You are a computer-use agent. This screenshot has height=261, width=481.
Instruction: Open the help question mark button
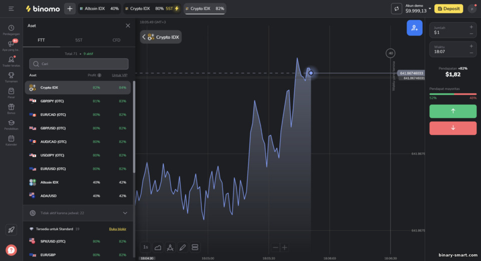click(x=11, y=250)
